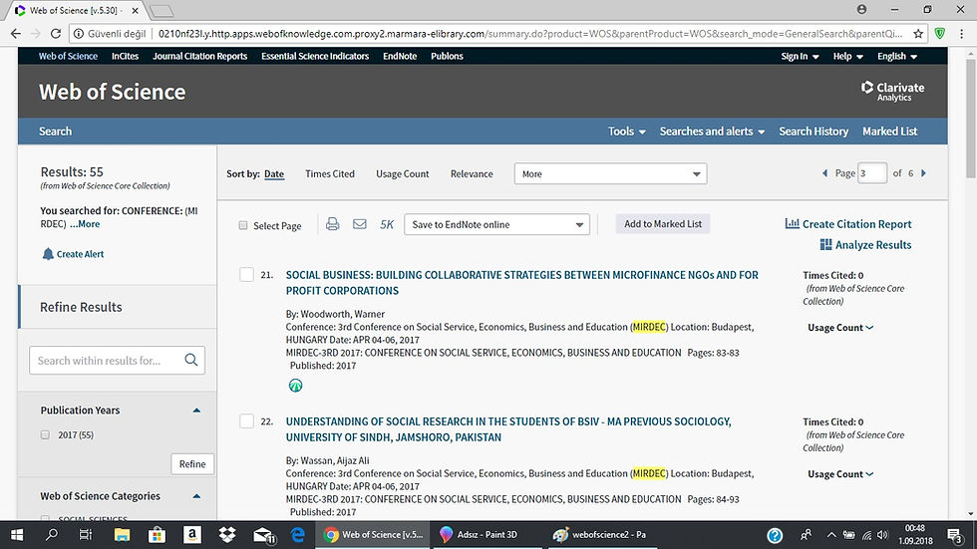
Task: Reload the page with refresh icon
Action: [56, 34]
